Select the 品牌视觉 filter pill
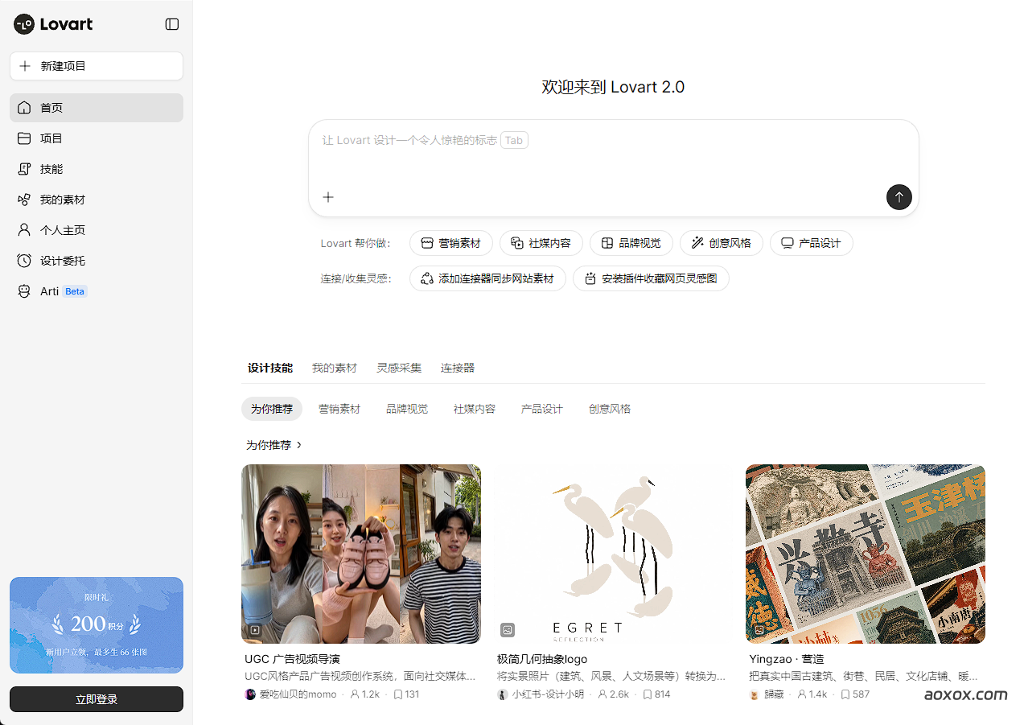This screenshot has height=725, width=1024. coord(407,409)
